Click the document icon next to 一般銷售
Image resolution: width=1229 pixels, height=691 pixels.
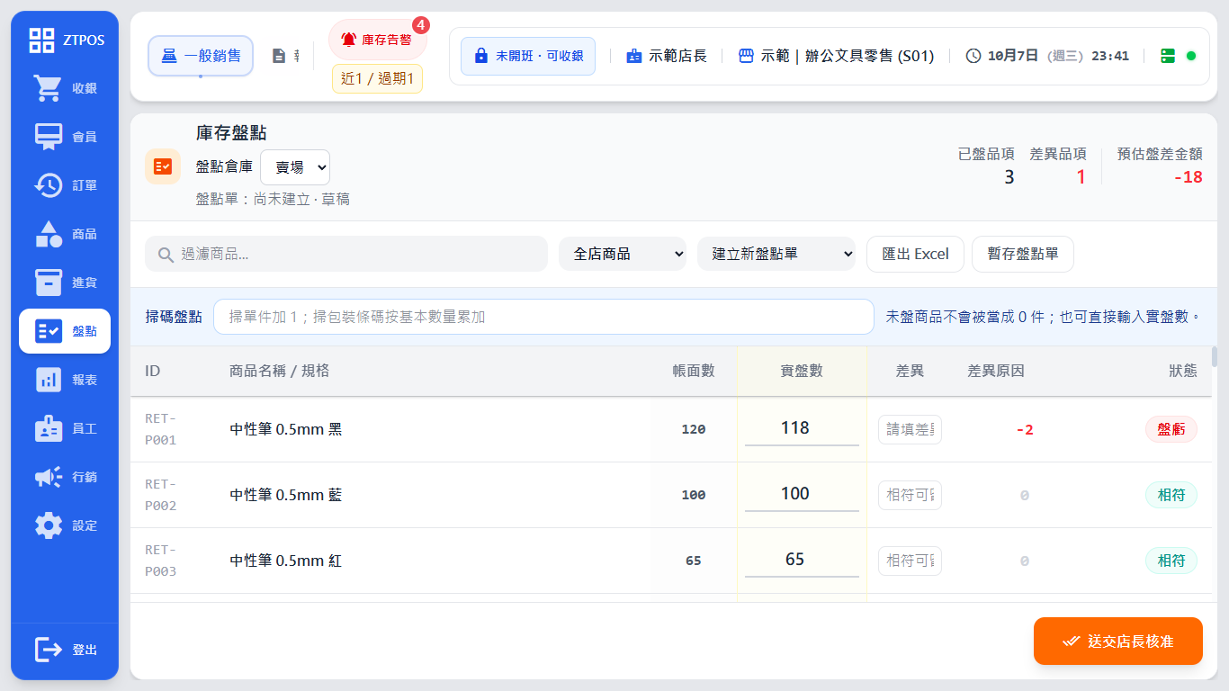point(279,56)
